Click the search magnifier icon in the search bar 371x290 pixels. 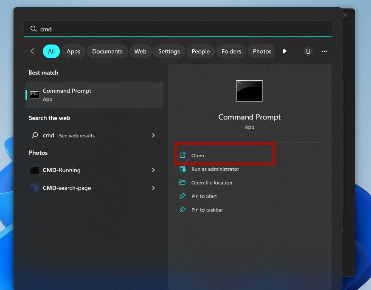33,29
